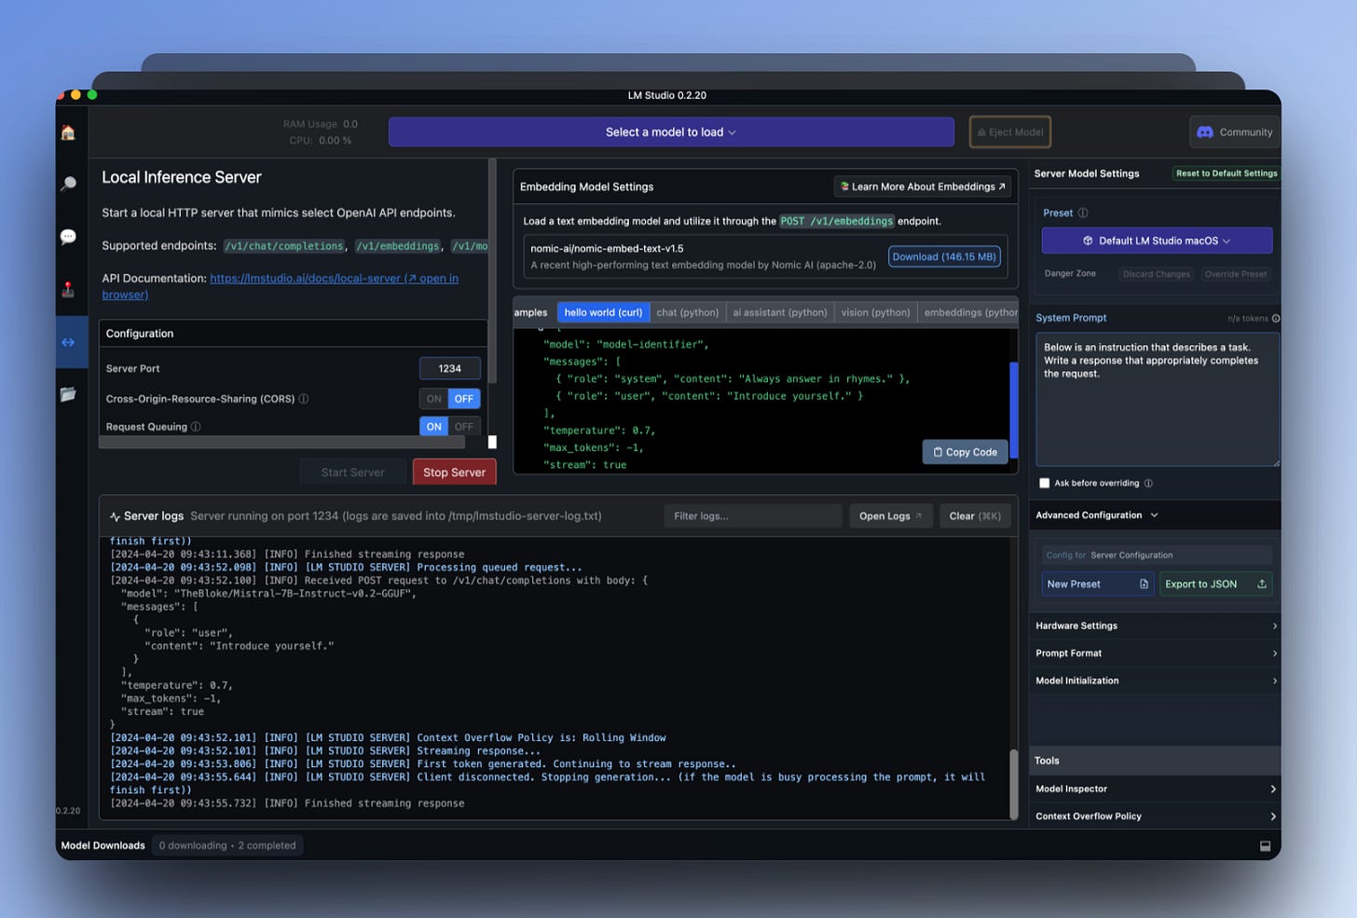Click the Ask before overriding info icon
Screen dimensions: 1357x918
click(1148, 484)
